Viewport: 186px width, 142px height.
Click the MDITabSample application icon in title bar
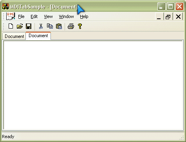coord(5,6)
